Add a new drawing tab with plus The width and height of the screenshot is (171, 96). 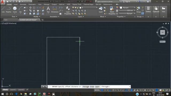42,20
